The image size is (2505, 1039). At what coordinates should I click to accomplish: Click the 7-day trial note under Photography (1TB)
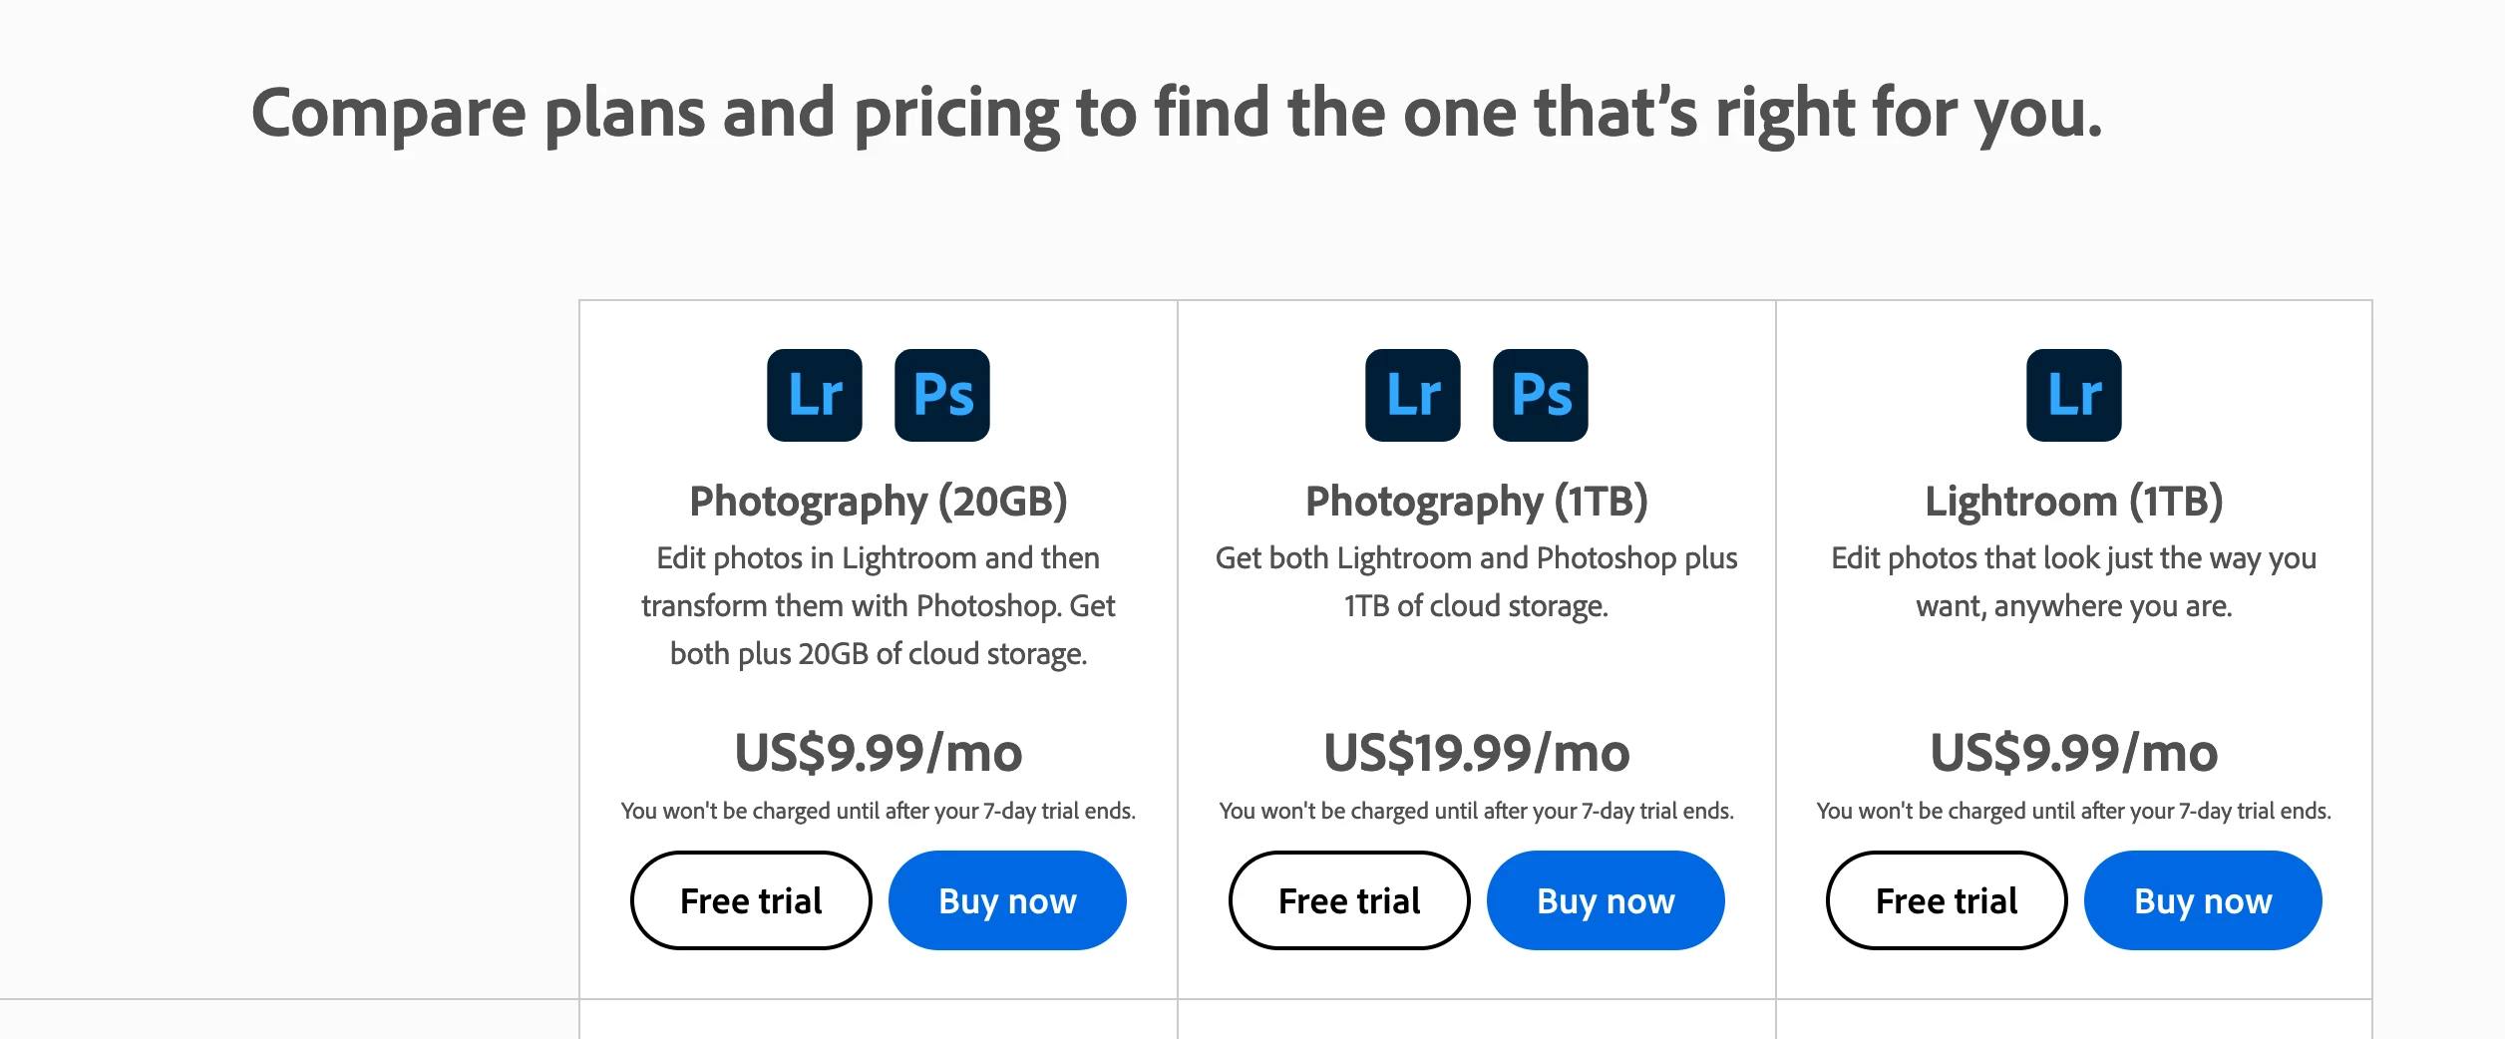(x=1477, y=812)
